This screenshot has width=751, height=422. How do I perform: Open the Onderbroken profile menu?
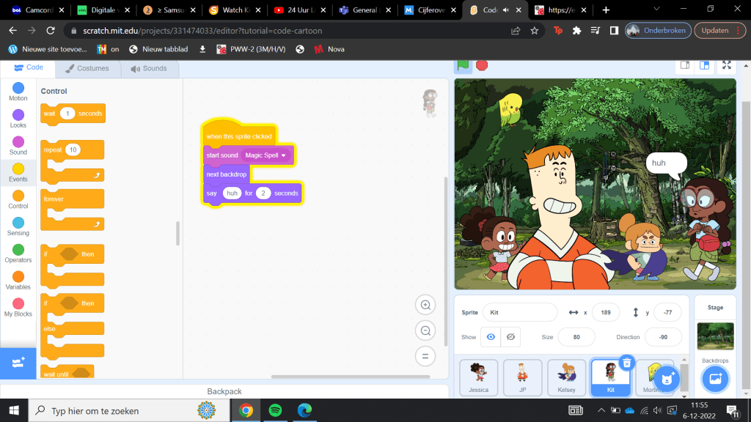pyautogui.click(x=656, y=31)
